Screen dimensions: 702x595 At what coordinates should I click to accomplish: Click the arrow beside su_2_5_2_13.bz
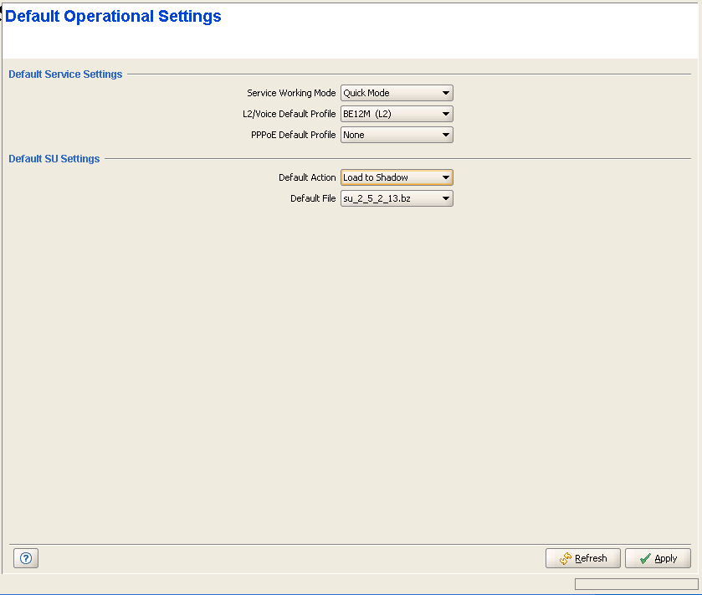click(446, 198)
